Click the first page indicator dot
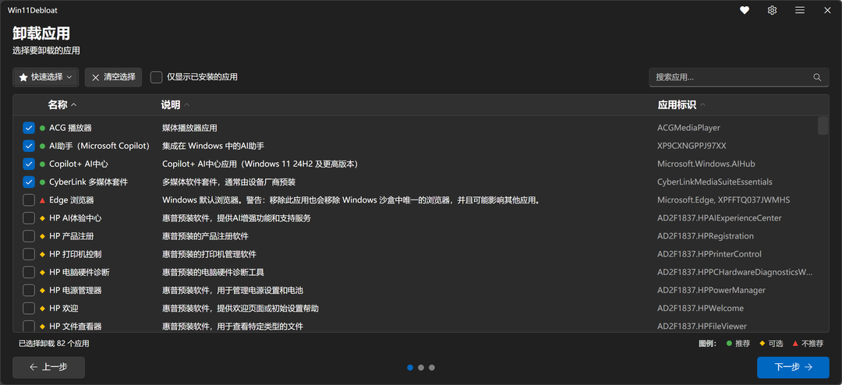 (x=410, y=368)
